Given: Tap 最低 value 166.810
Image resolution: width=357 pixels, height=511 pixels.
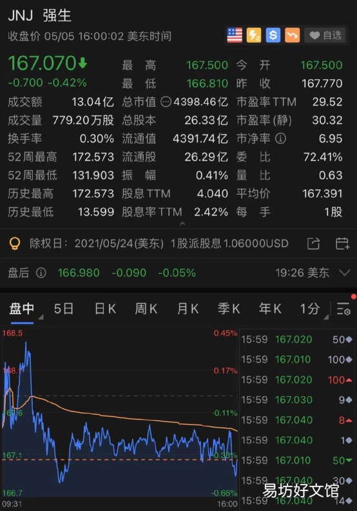Looking at the screenshot, I should click(207, 84).
